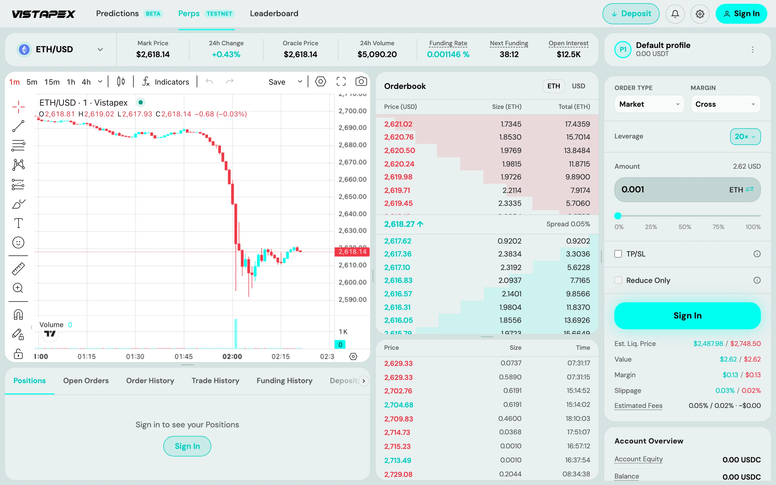Image resolution: width=776 pixels, height=485 pixels.
Task: Enable the TP/SL checkbox
Action: click(x=618, y=254)
